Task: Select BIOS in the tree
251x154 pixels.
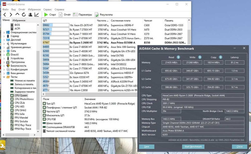Action: pyautogui.click(x=17, y=25)
